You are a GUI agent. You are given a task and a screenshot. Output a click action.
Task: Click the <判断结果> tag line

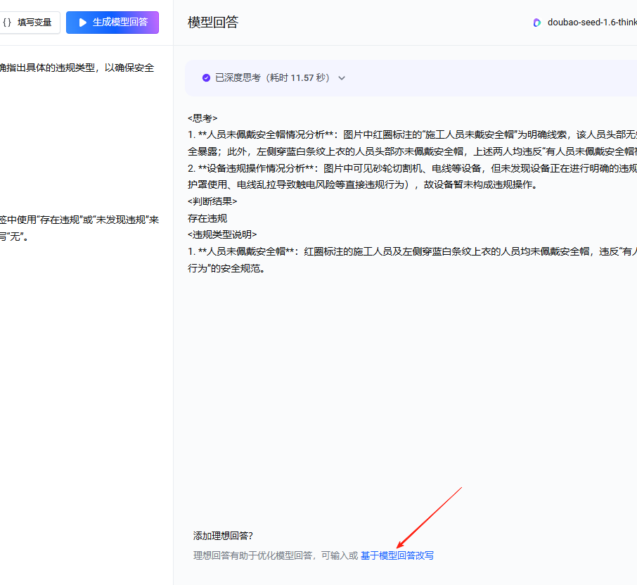pos(212,201)
